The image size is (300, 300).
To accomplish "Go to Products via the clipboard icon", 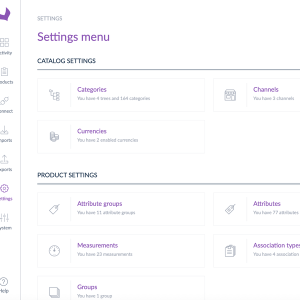I will tap(4, 72).
